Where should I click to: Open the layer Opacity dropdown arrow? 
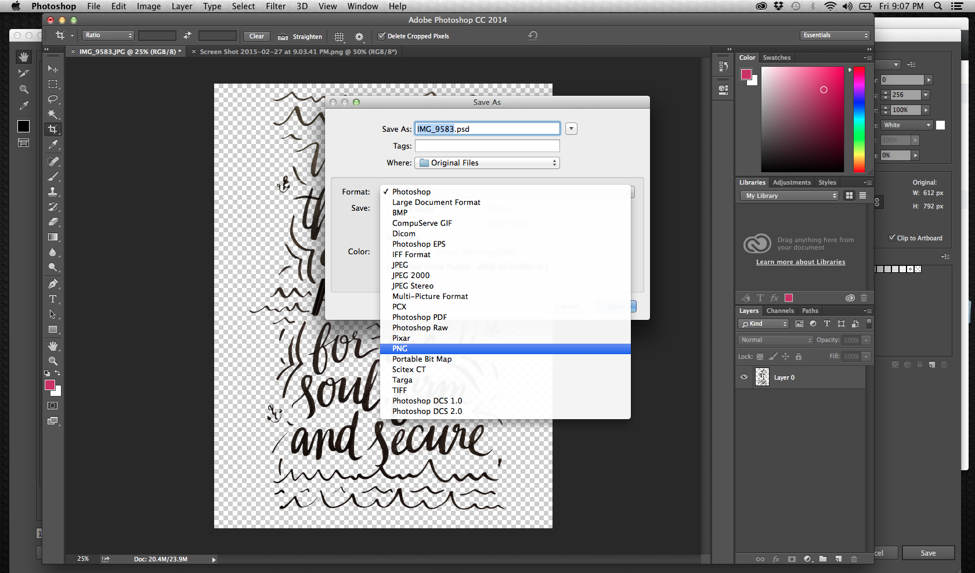[x=866, y=340]
